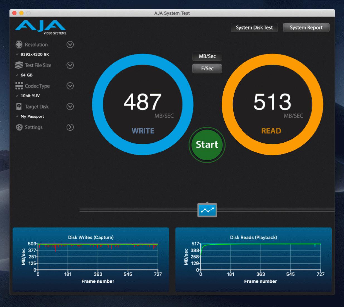This screenshot has width=344, height=307.
Task: Click the Codec Type film icon
Action: point(19,86)
